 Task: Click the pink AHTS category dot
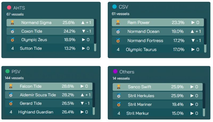pyautogui.click(x=9, y=8)
